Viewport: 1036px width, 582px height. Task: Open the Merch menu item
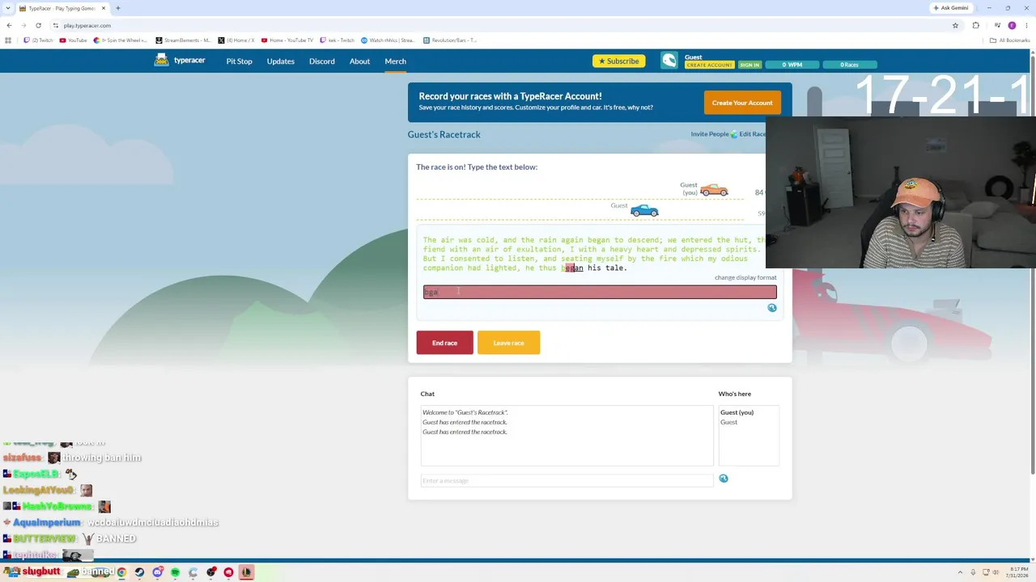click(x=396, y=61)
